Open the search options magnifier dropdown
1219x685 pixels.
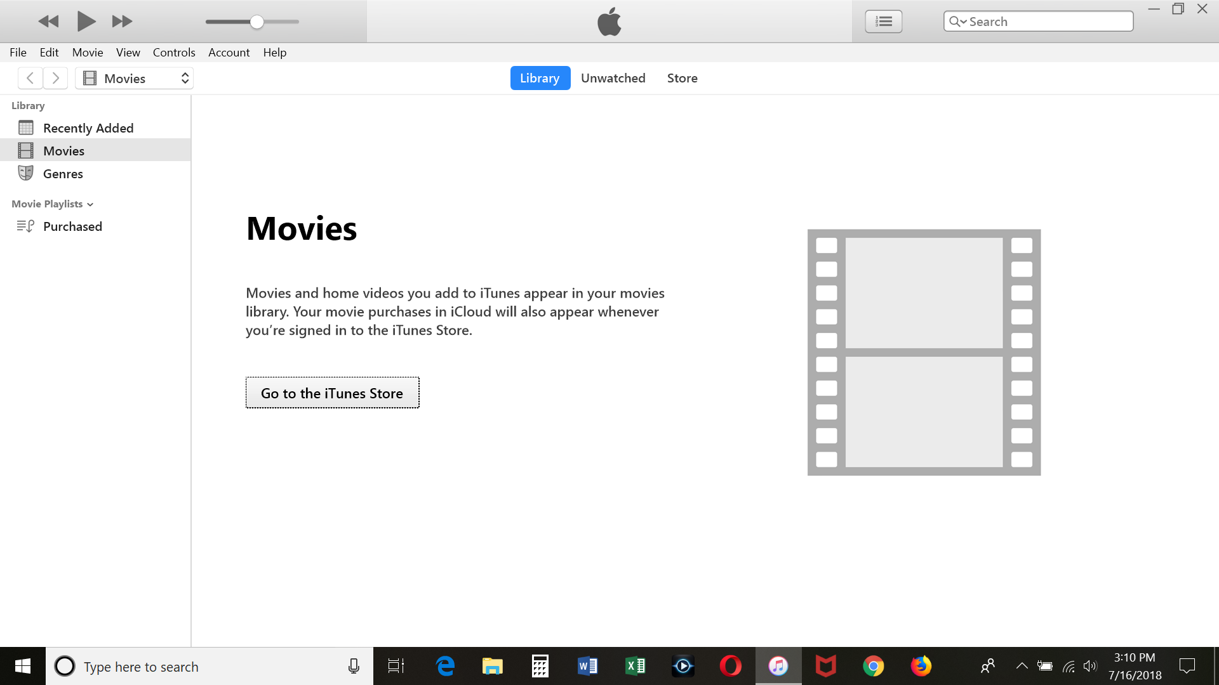click(957, 22)
